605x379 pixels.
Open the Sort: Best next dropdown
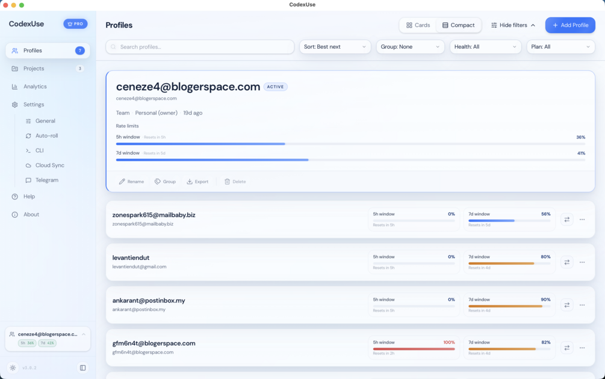click(335, 47)
